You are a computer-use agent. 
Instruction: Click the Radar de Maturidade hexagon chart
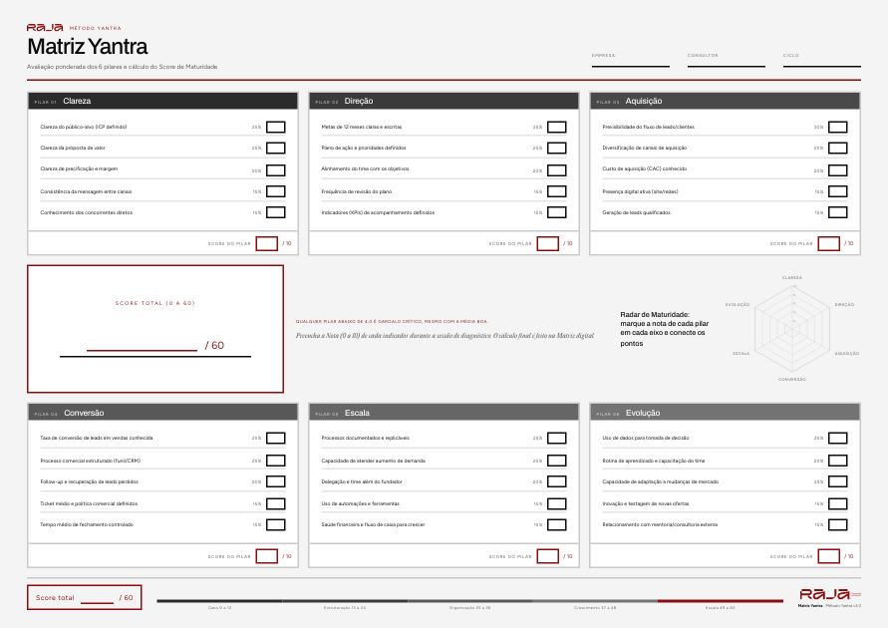click(x=791, y=328)
